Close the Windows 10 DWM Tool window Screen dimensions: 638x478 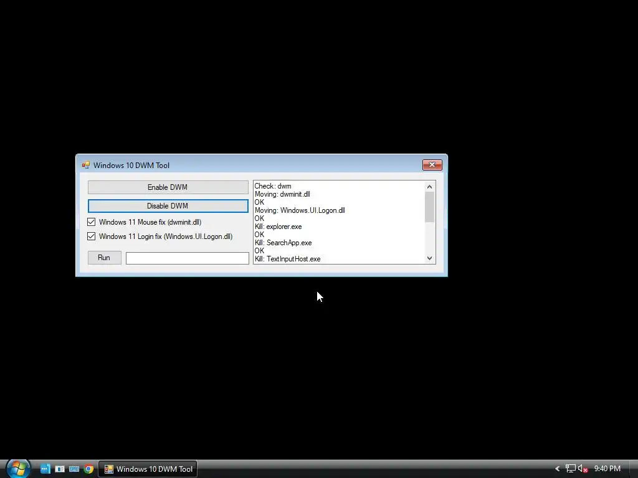coord(432,164)
